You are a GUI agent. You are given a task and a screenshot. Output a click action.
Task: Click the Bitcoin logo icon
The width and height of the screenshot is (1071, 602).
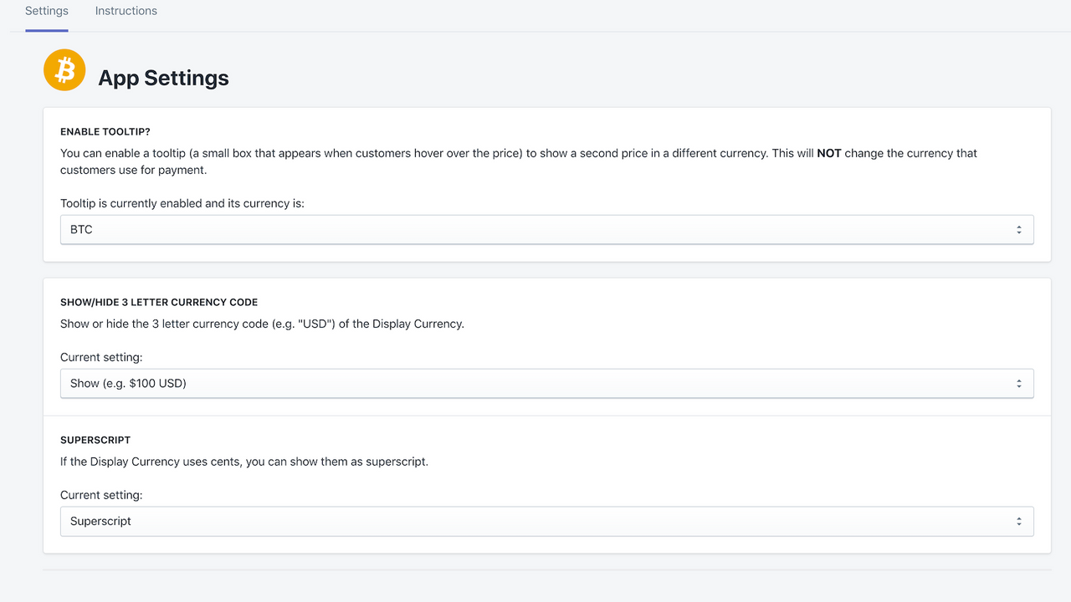pyautogui.click(x=64, y=70)
